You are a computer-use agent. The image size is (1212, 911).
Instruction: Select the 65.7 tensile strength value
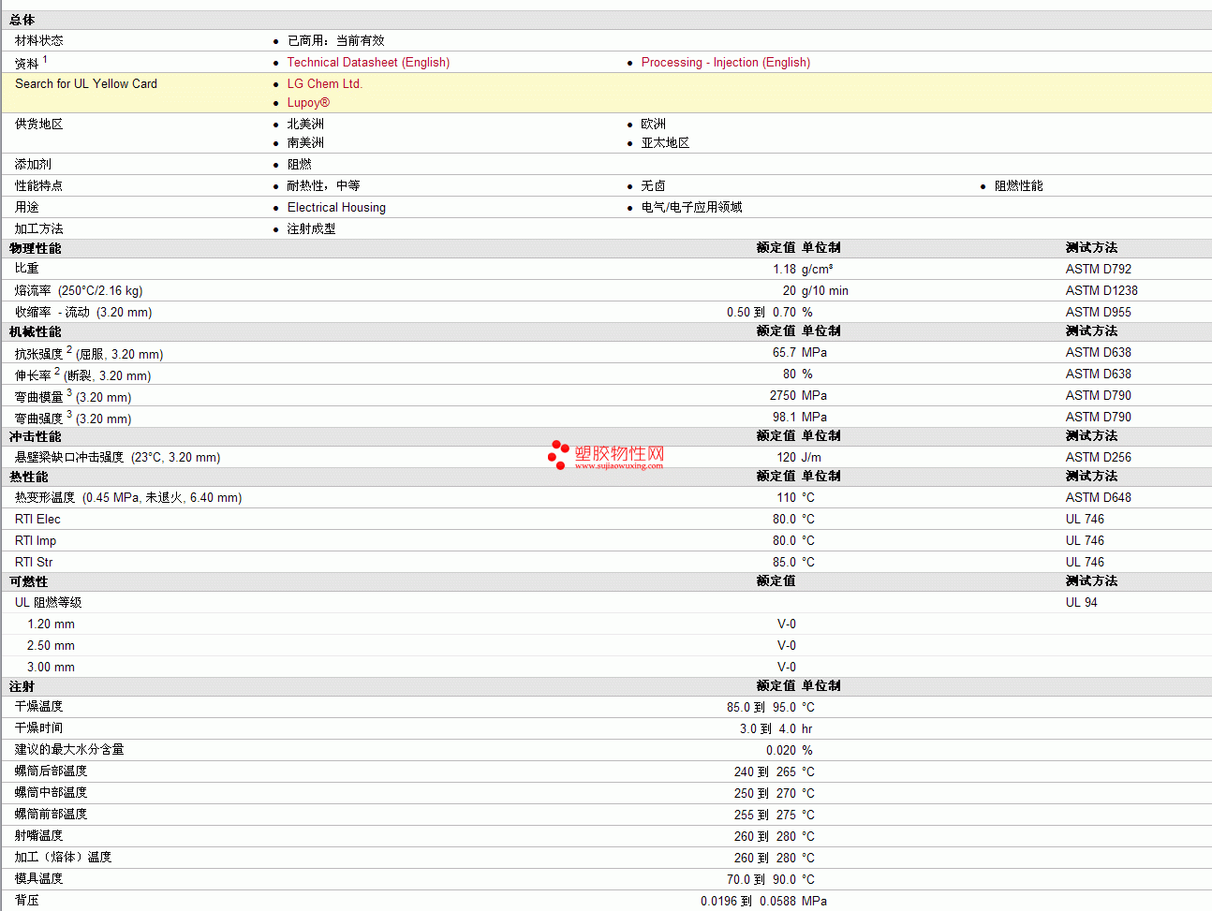tap(785, 353)
